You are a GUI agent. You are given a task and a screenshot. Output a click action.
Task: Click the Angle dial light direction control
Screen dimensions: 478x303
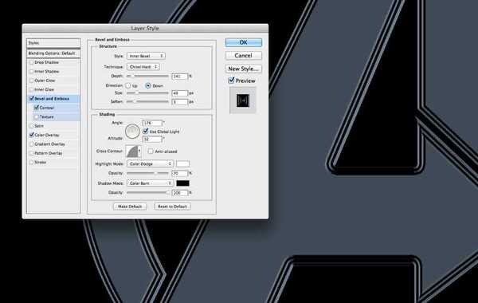(x=132, y=132)
